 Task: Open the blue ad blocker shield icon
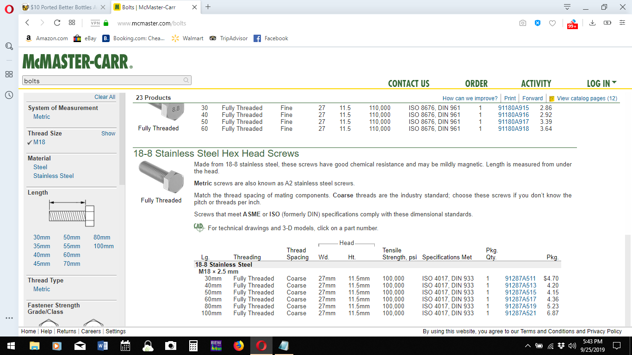538,23
